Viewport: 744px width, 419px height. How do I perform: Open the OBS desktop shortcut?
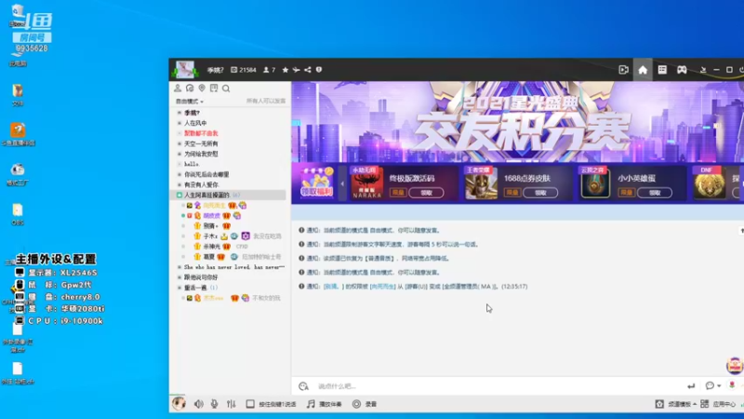tap(18, 214)
